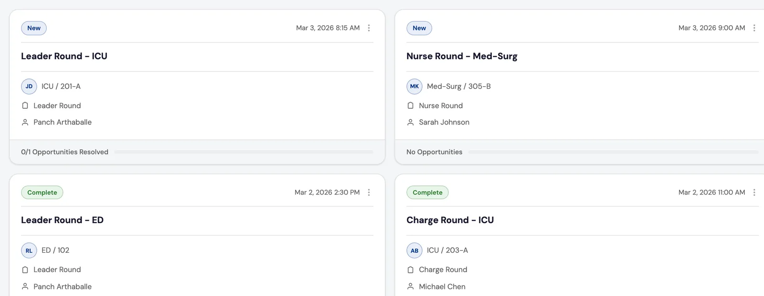Open the Nurse Round - Med-Surg title
764x296 pixels.
click(462, 56)
